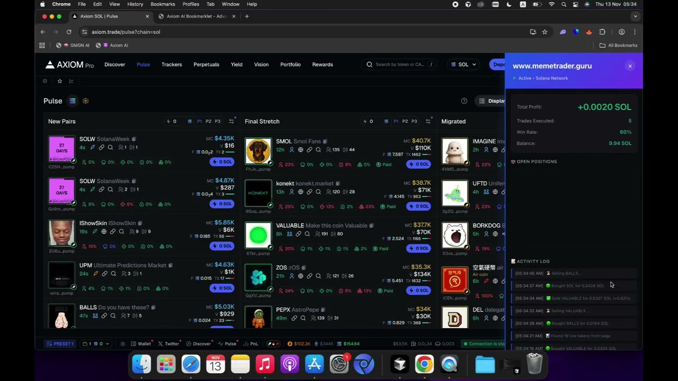This screenshot has height=381, width=678.
Task: Open the Pulse help question-mark icon
Action: [464, 101]
